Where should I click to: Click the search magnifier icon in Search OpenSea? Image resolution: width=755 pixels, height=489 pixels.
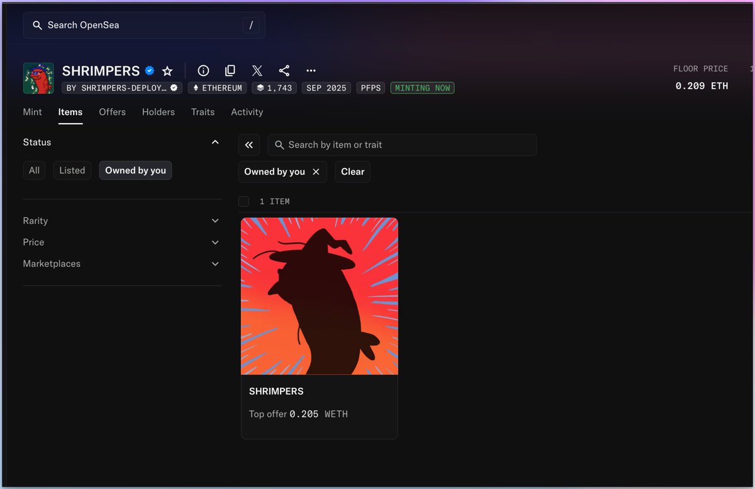(x=37, y=25)
